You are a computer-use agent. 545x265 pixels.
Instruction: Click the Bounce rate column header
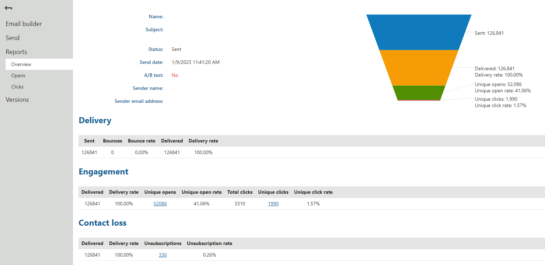(141, 141)
